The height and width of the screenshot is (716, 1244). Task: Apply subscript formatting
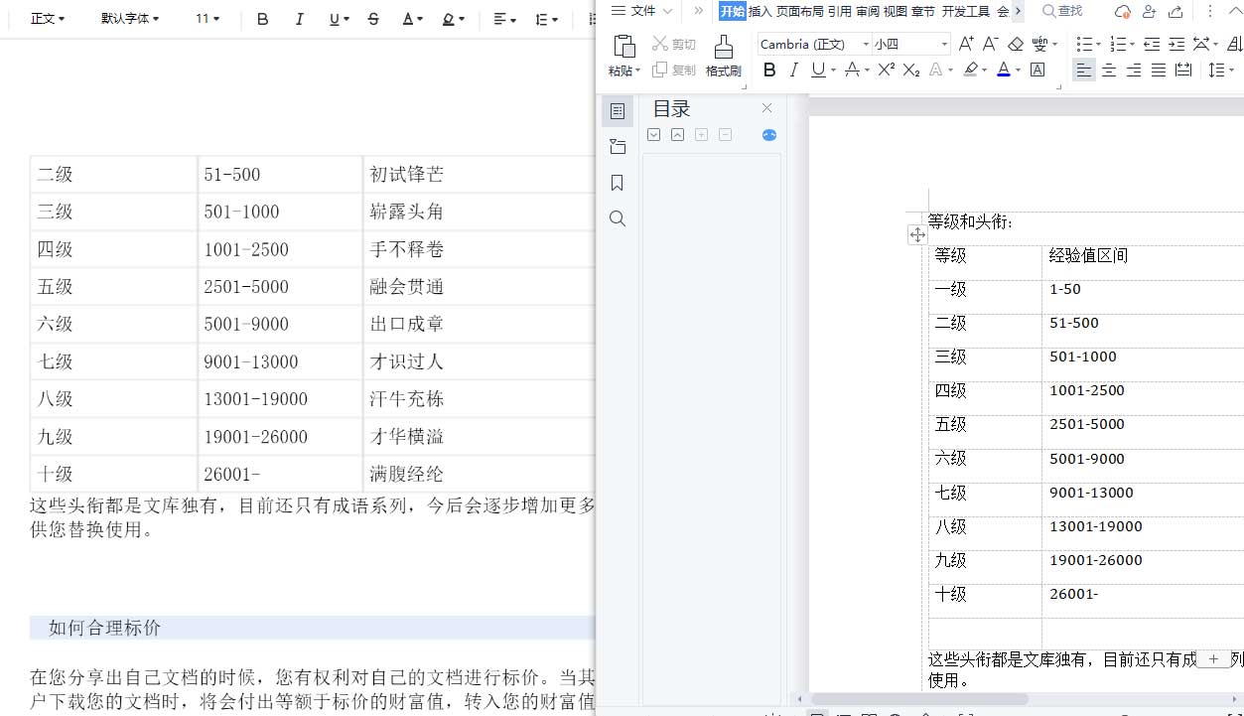[x=911, y=70]
